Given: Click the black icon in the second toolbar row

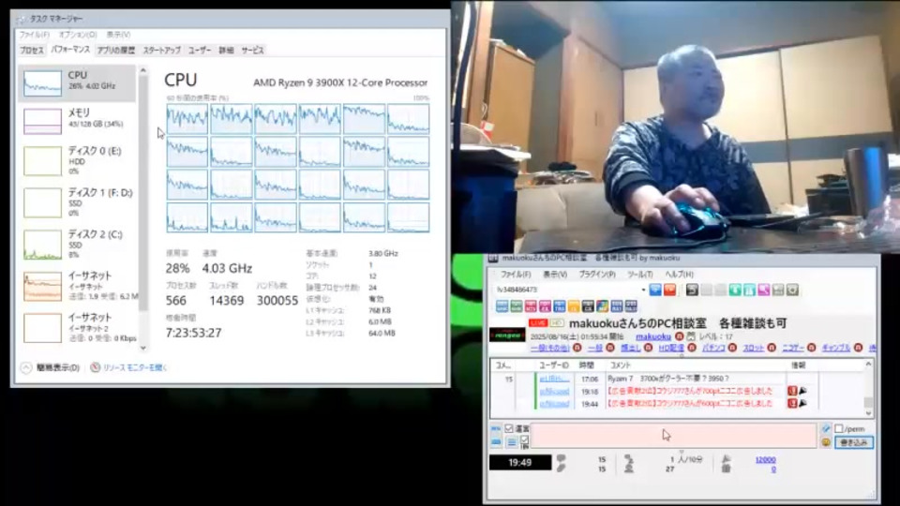Looking at the screenshot, I should coord(588,306).
